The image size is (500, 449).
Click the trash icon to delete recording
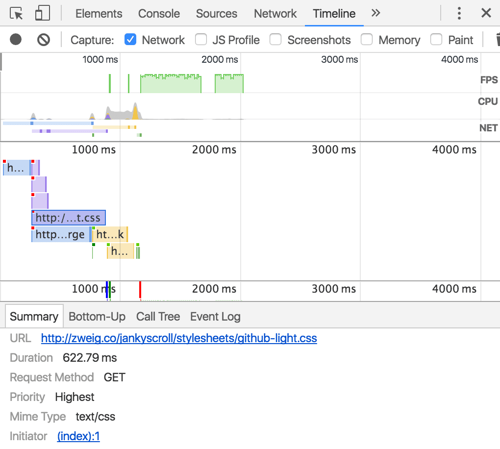pos(497,40)
